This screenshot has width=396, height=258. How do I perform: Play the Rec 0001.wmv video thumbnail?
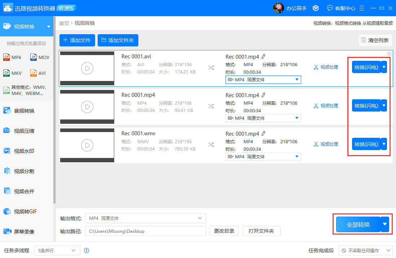pos(87,145)
